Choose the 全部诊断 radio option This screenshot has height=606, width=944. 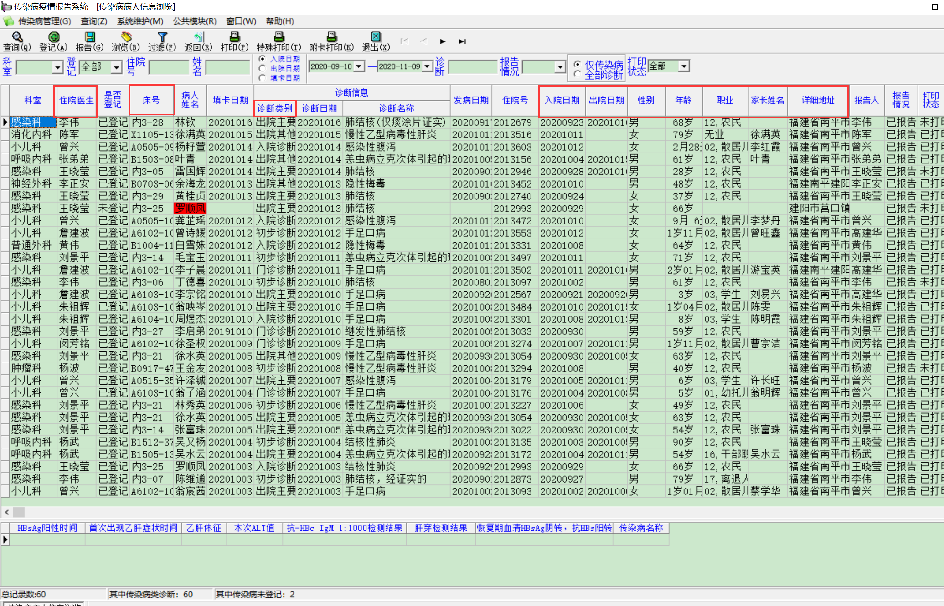(578, 74)
